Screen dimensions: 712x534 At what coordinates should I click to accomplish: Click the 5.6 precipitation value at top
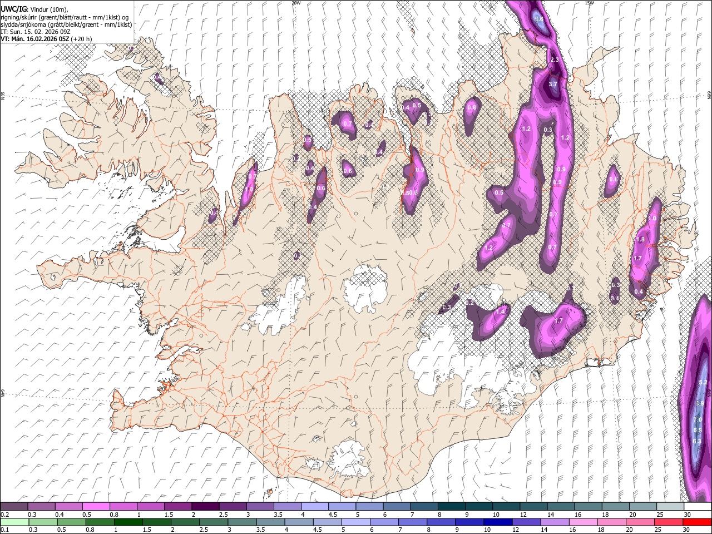pos(539,19)
